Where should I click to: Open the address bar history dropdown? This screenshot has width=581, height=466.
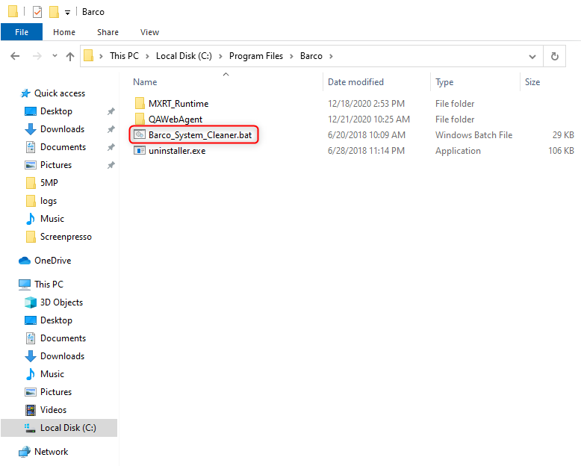(532, 57)
